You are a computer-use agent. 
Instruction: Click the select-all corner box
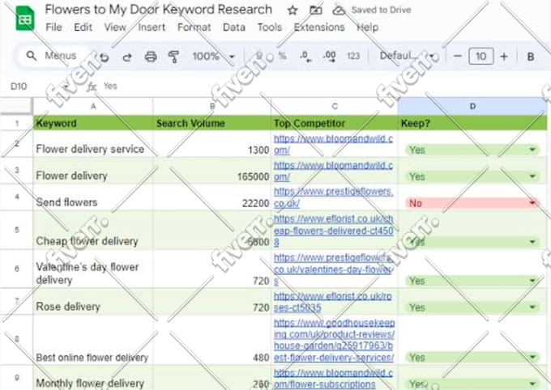click(x=16, y=106)
